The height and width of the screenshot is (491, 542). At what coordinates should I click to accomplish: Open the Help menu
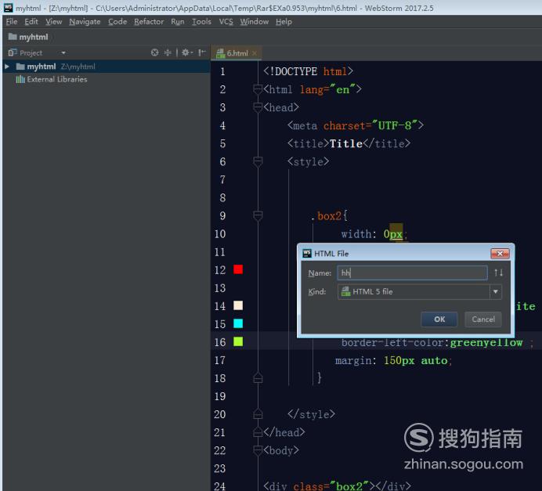tap(284, 22)
